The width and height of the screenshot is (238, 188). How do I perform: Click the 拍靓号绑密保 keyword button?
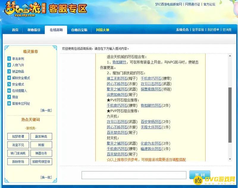tap(41, 161)
